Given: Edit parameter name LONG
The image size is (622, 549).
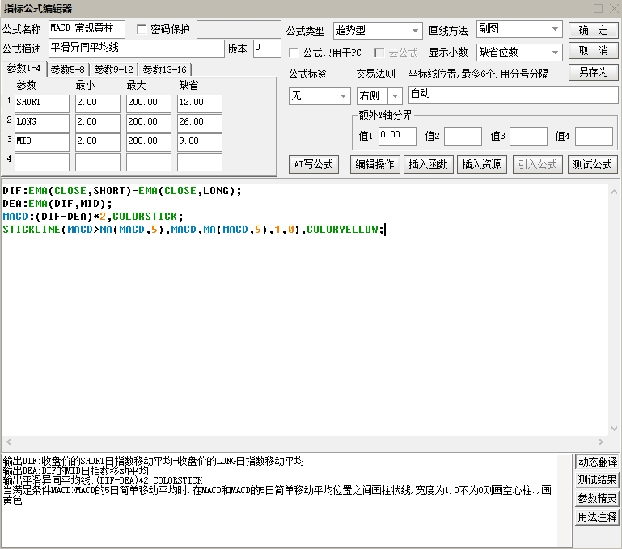Looking at the screenshot, I should pyautogui.click(x=42, y=123).
